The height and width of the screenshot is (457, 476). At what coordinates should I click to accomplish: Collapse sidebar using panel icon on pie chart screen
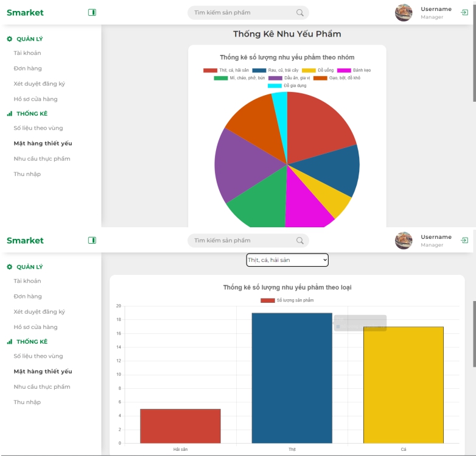tap(92, 12)
